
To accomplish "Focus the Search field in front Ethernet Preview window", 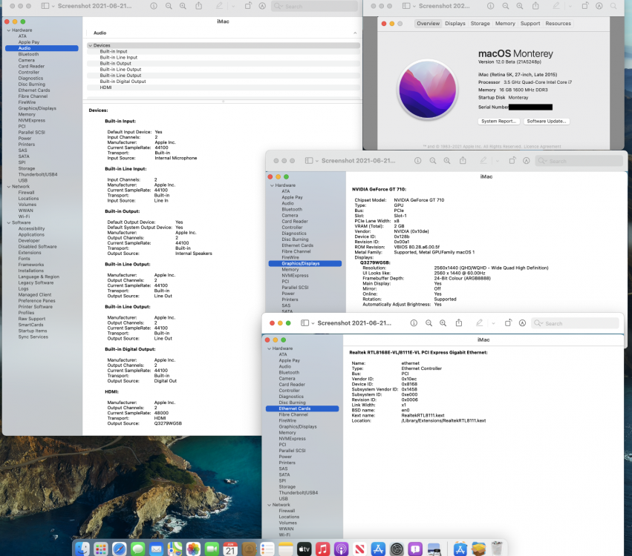I will click(x=575, y=323).
